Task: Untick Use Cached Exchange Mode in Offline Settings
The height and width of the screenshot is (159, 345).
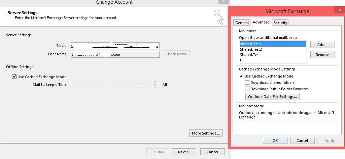Action: 14,77
